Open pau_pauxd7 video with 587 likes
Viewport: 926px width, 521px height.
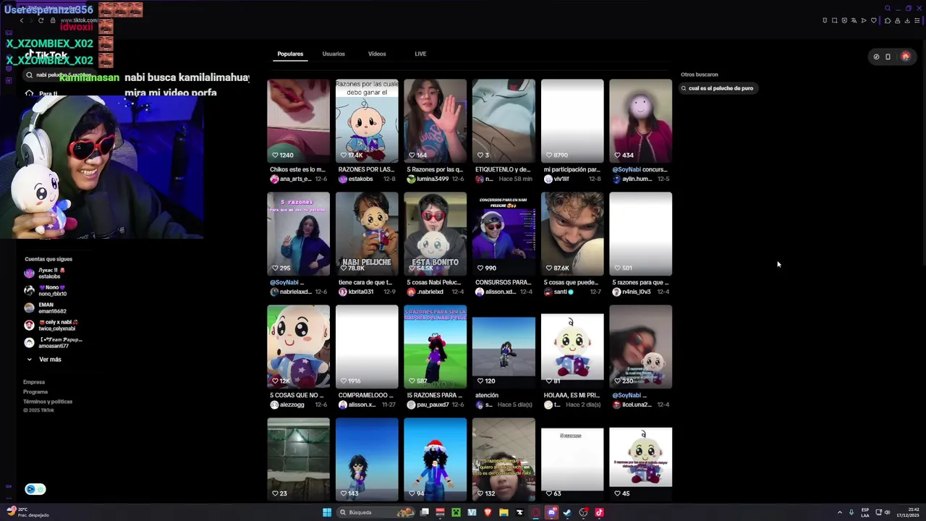click(436, 347)
